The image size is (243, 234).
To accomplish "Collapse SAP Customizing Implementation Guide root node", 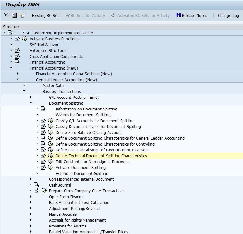I will 5,32.
